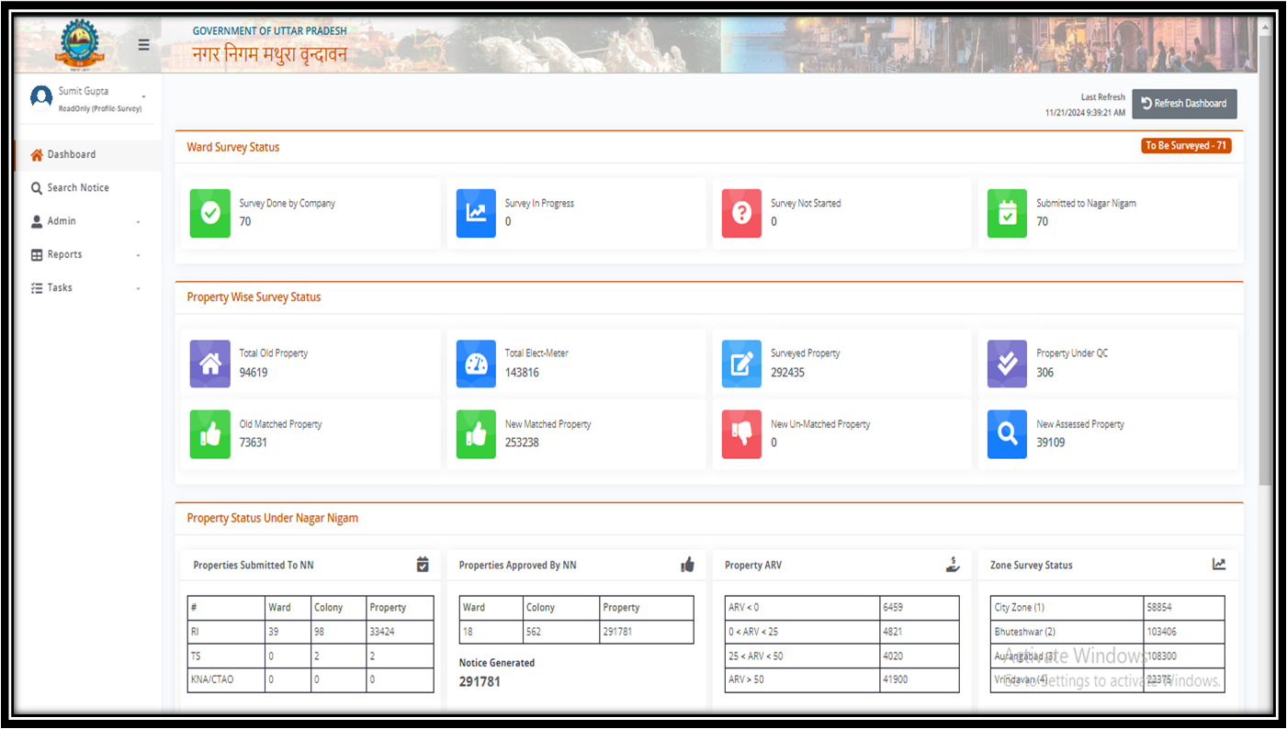
Task: Click the Zone Survey Status chart icon
Action: tap(1219, 565)
